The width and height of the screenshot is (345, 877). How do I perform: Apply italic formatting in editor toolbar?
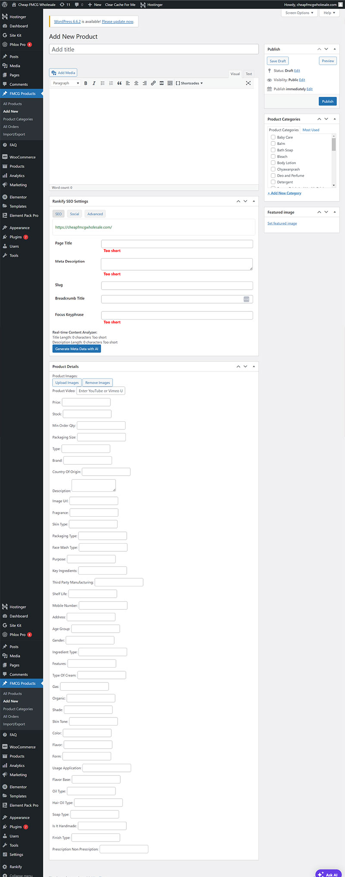(x=94, y=83)
